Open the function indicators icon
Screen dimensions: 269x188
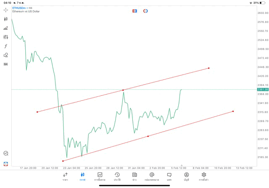(6, 46)
